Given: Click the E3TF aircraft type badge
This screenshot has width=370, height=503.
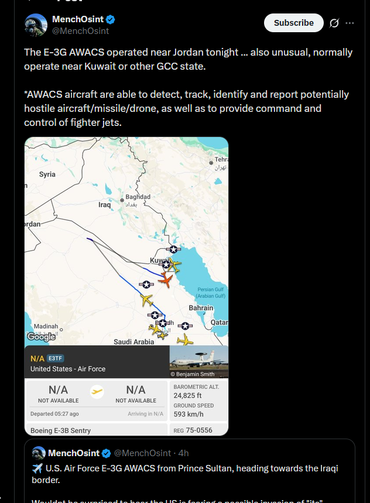Looking at the screenshot, I should 56,358.
